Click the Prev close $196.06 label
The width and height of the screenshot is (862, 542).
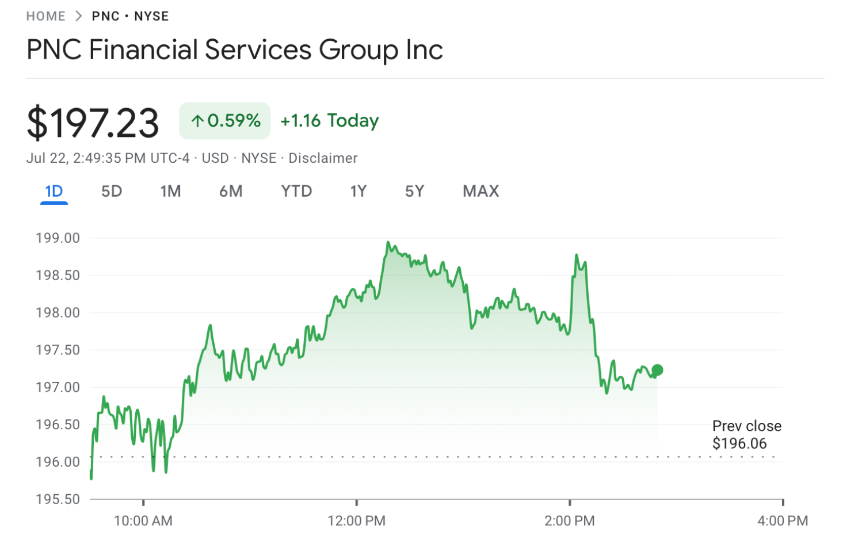click(x=746, y=434)
